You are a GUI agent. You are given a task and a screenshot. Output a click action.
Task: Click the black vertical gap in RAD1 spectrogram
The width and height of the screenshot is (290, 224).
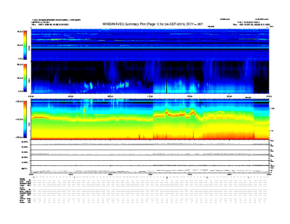pyautogui.click(x=166, y=78)
